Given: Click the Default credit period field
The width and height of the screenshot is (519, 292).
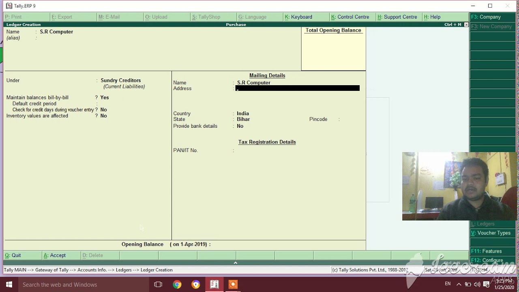Looking at the screenshot, I should 122,104.
